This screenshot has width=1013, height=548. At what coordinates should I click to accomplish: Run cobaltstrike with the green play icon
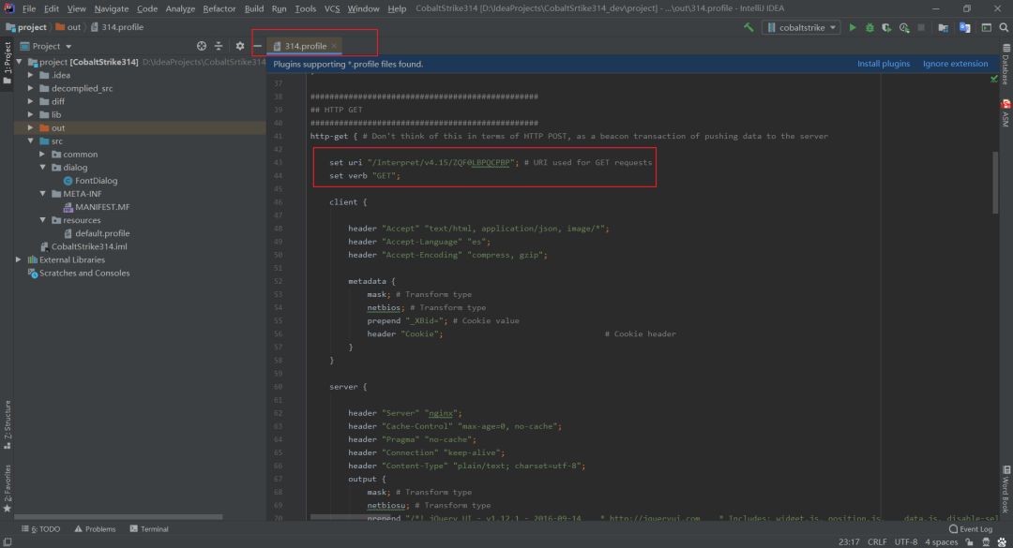coord(853,27)
